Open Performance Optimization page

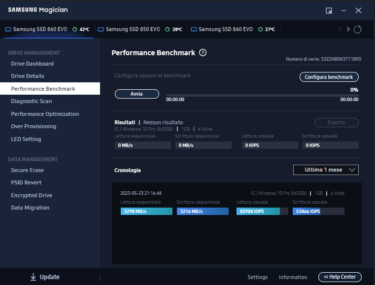tap(45, 114)
